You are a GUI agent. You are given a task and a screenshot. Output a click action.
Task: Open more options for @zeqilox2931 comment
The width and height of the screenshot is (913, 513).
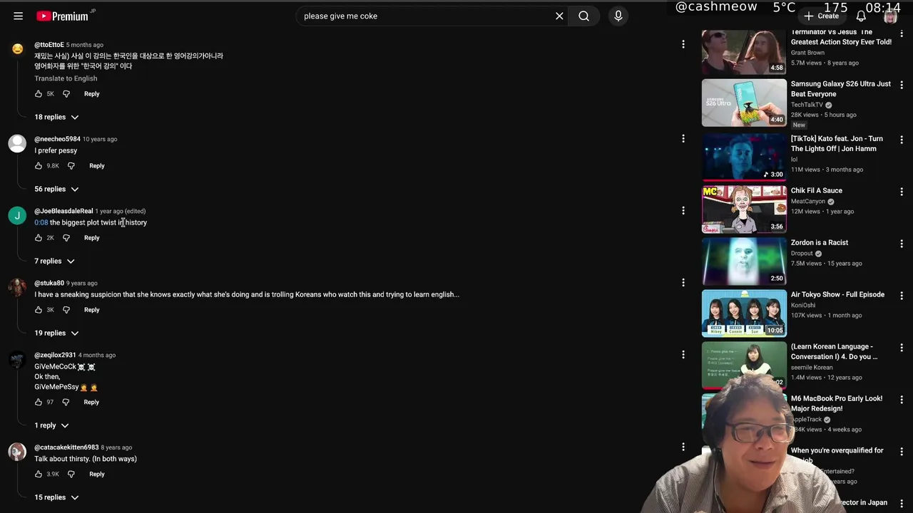click(x=683, y=354)
